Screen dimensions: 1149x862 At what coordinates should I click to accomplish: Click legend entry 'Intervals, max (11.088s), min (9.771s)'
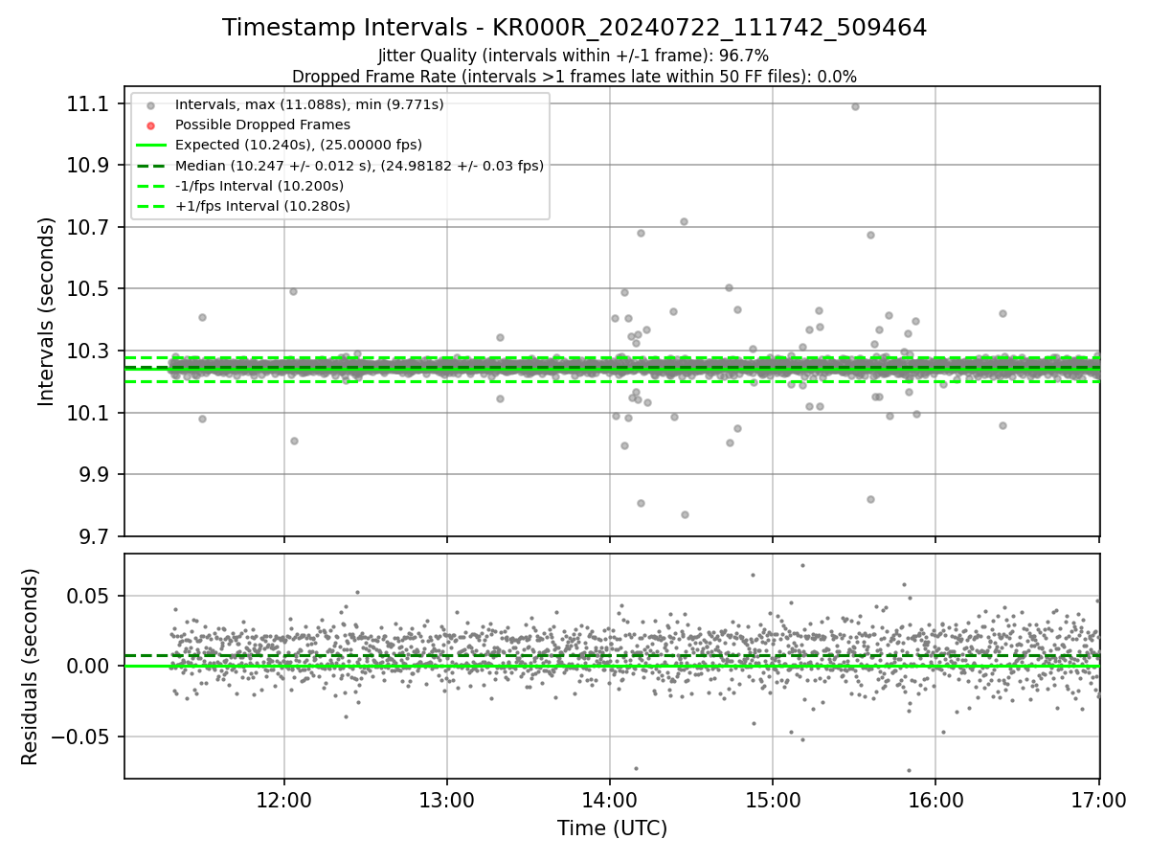point(309,104)
